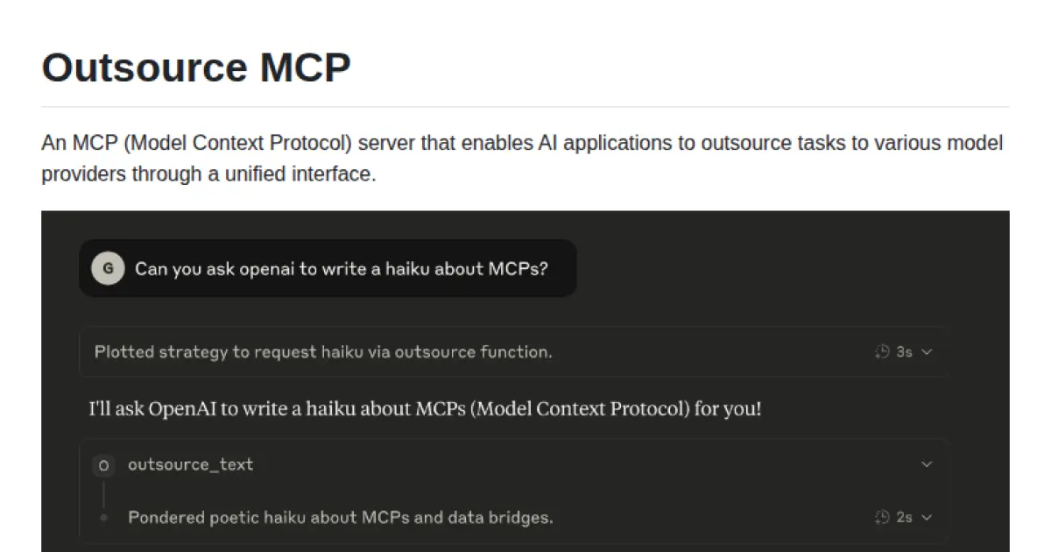
Task: Click the OpenAI haiku response text
Action: point(424,408)
